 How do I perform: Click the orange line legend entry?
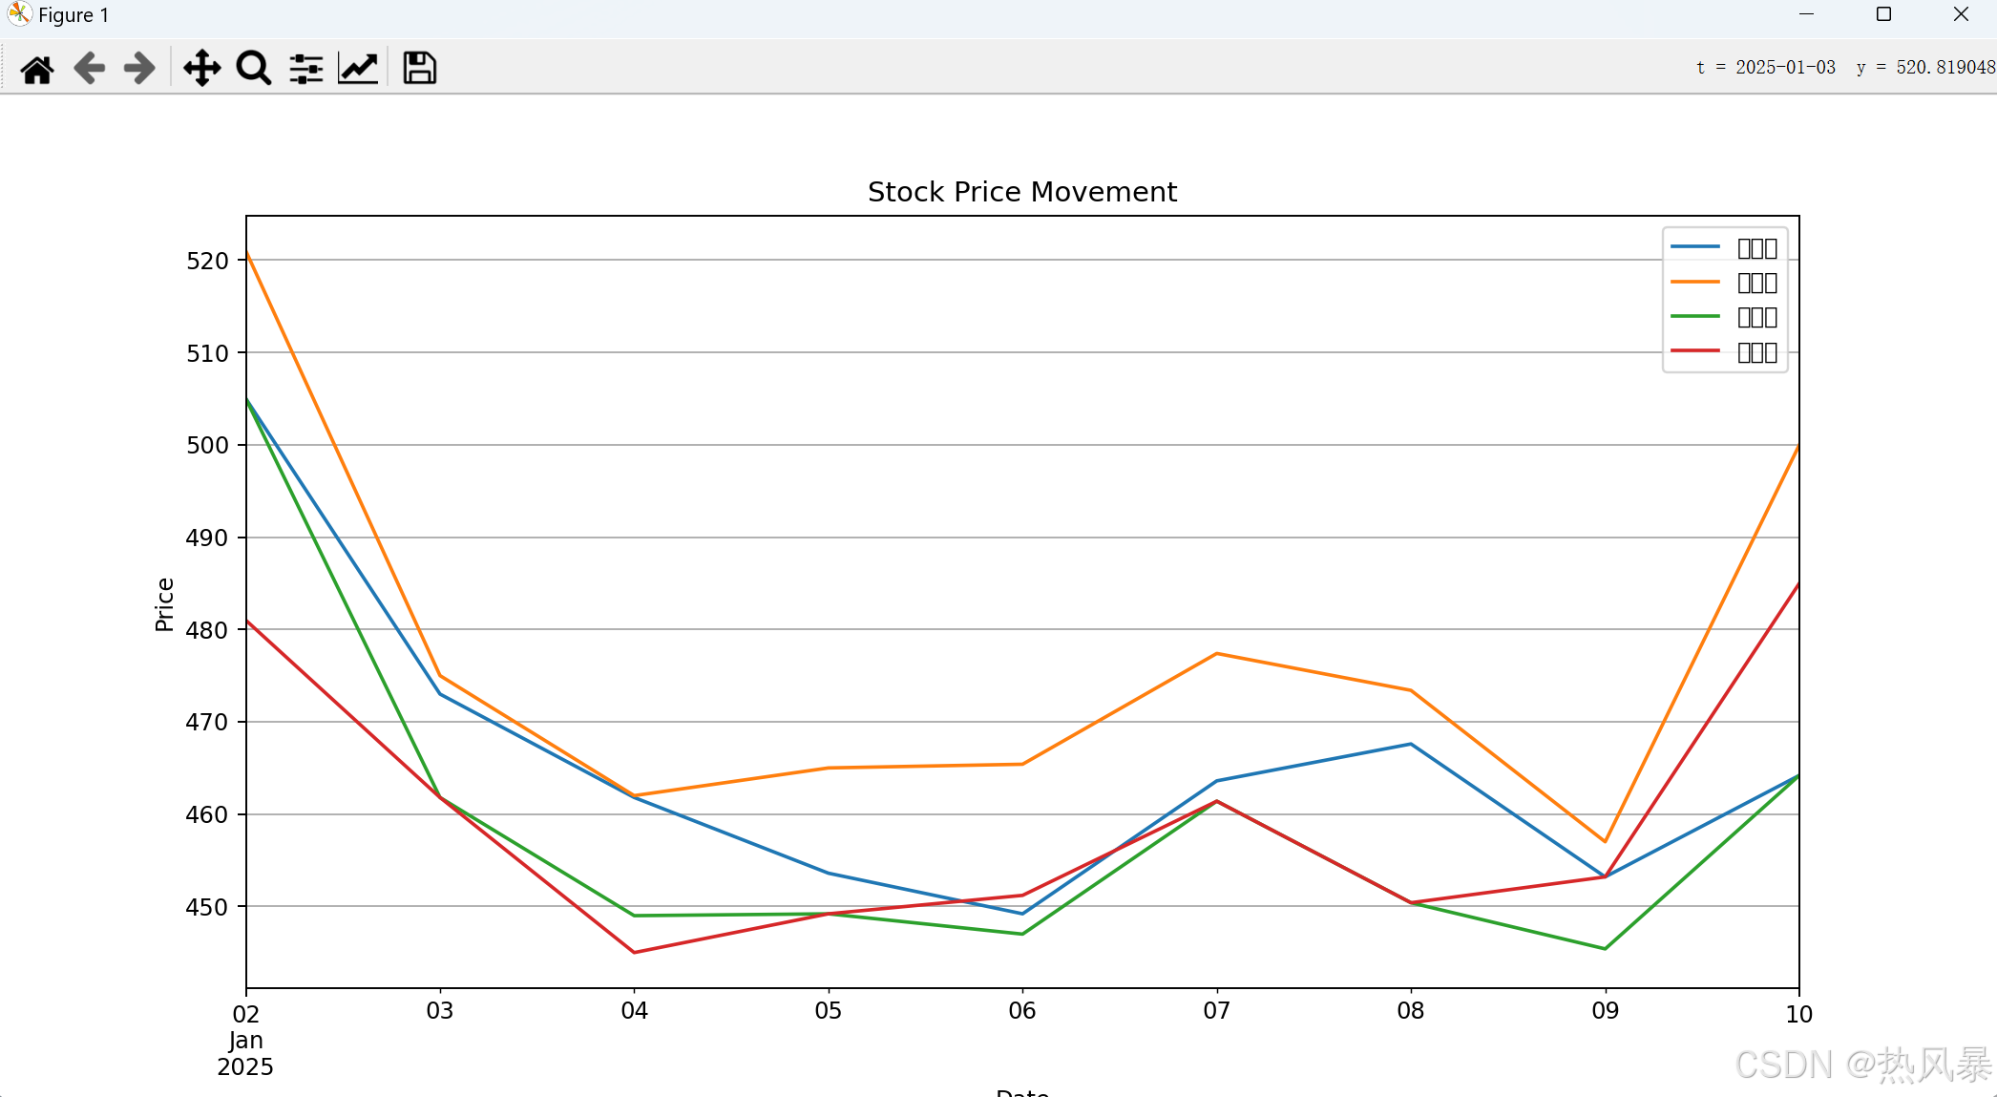click(x=1723, y=283)
